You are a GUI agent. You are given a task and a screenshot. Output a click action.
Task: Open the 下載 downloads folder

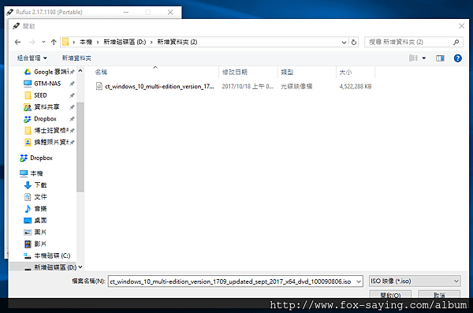point(35,185)
